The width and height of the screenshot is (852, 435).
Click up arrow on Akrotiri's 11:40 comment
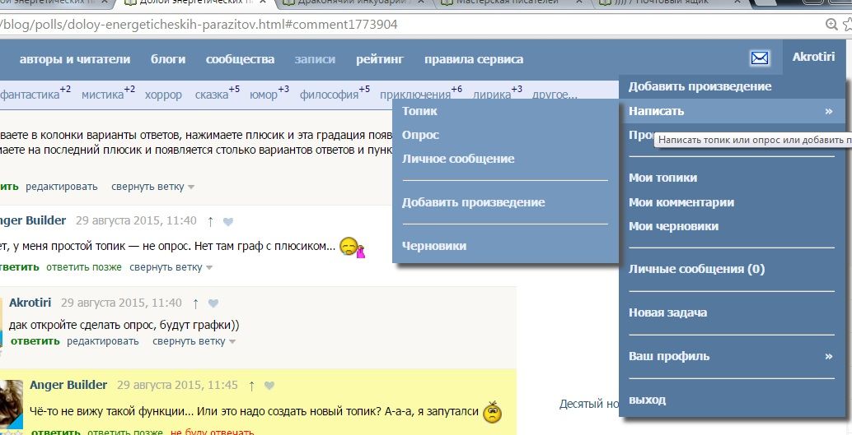point(195,303)
